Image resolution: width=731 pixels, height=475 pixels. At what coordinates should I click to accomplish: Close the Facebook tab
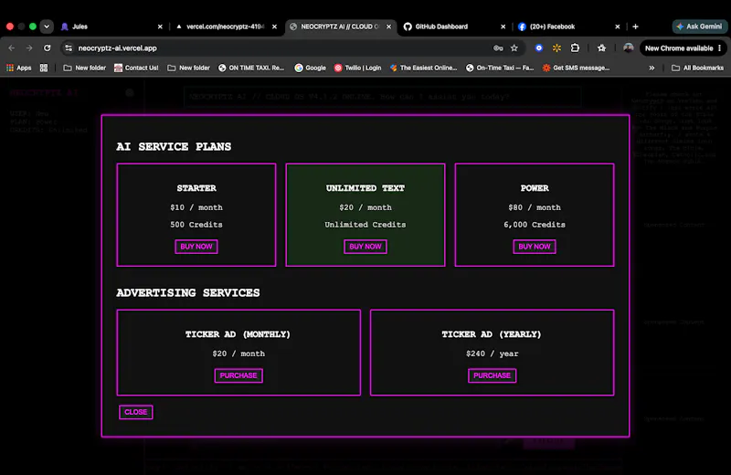coord(618,26)
